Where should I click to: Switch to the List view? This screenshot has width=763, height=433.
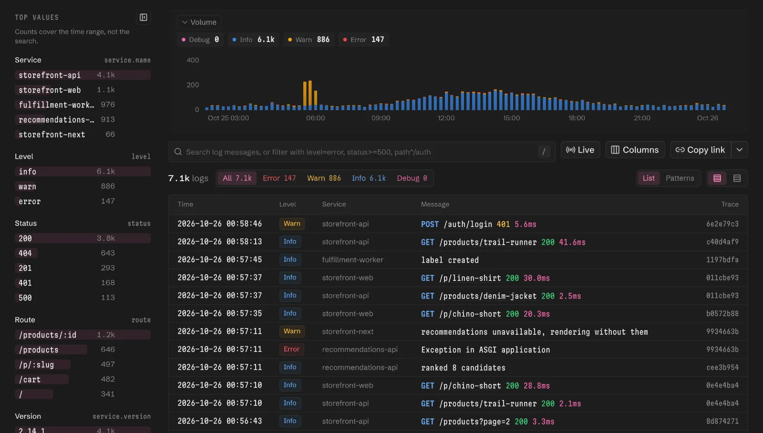(x=649, y=178)
